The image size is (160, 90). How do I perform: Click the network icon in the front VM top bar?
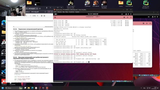(126, 14)
